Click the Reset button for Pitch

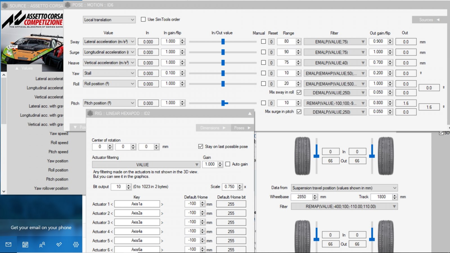click(x=271, y=103)
